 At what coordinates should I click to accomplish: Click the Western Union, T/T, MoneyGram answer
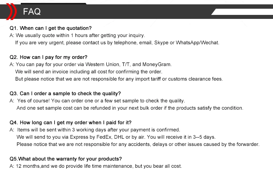click(x=90, y=64)
